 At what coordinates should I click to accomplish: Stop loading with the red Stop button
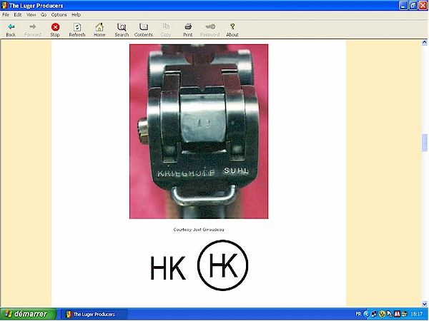(x=55, y=30)
